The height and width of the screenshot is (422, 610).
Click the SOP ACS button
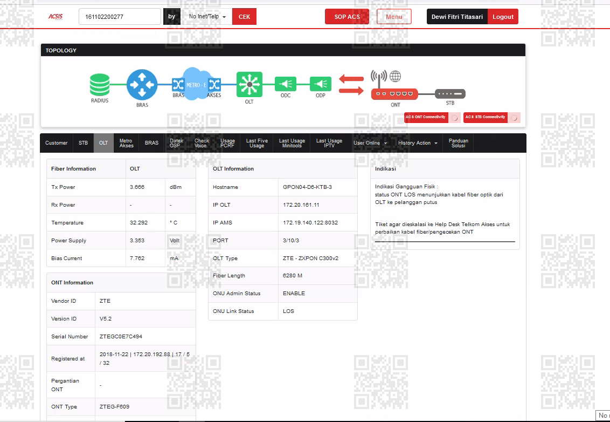[x=347, y=17]
